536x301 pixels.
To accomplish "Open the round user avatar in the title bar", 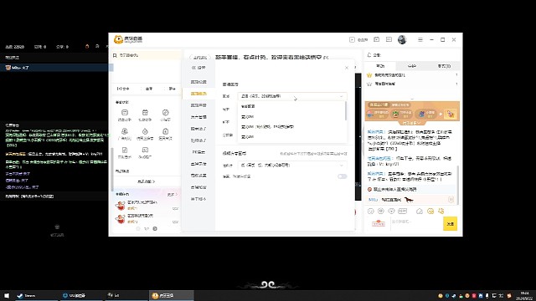I will click(402, 39).
